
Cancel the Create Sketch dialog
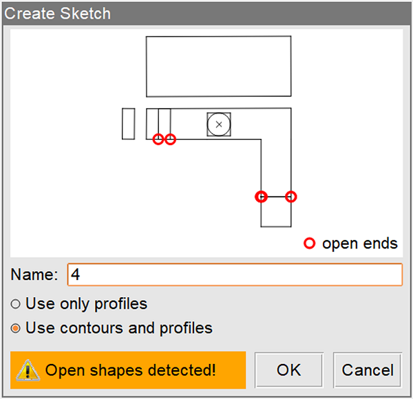coord(368,370)
